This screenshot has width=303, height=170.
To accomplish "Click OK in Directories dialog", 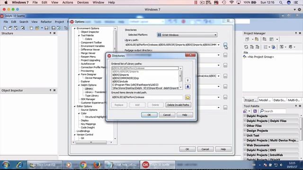I will click(x=149, y=115).
